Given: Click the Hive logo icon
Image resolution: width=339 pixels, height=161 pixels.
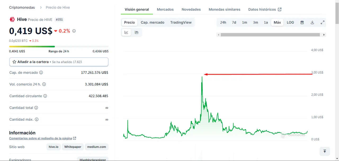Looking at the screenshot, I should (x=12, y=19).
